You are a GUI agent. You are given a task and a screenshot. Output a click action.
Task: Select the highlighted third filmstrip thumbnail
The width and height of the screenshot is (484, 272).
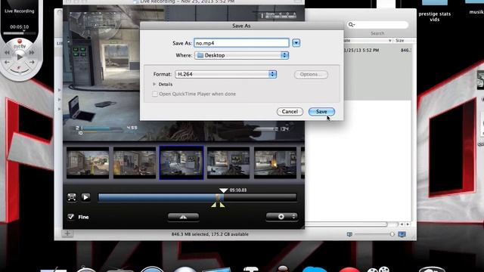(181, 162)
